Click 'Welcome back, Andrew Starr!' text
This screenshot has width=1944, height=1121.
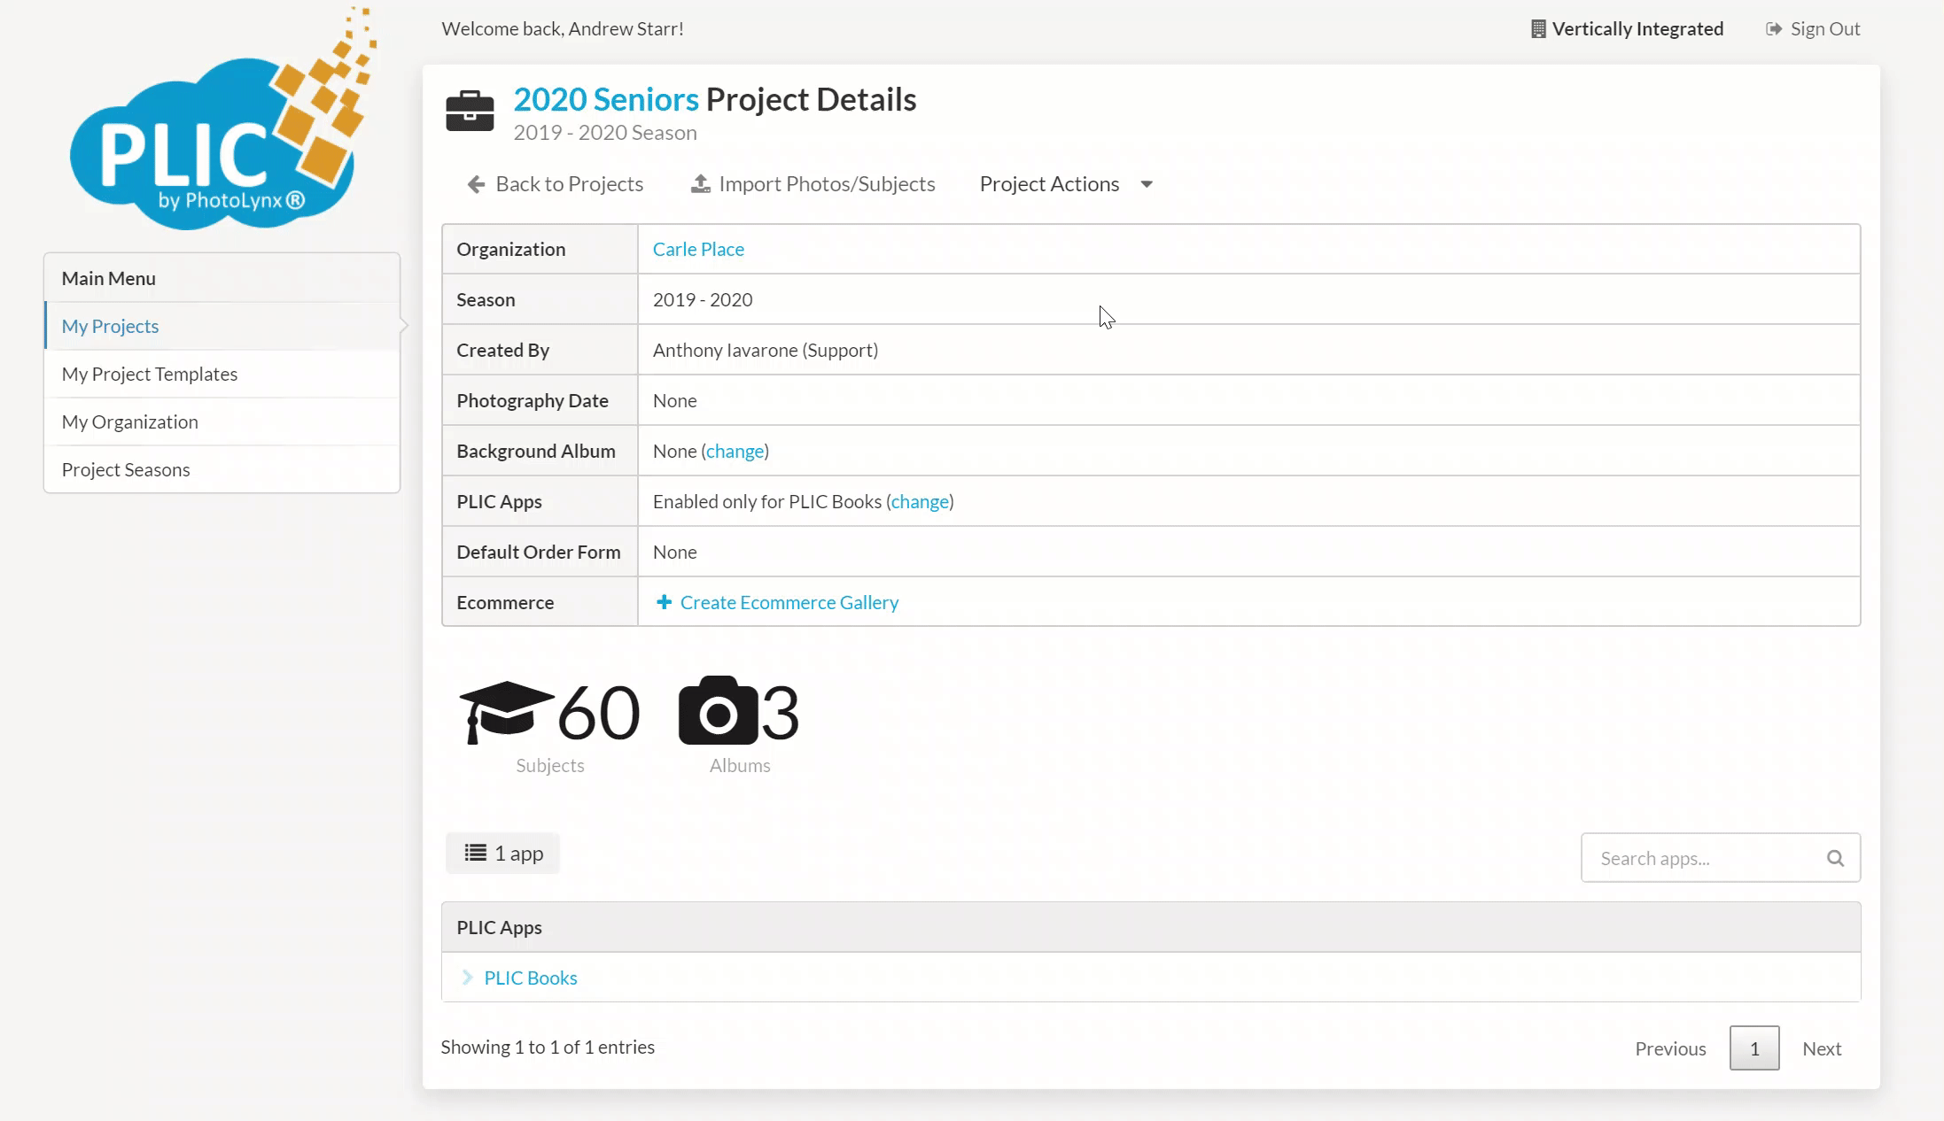(x=563, y=29)
